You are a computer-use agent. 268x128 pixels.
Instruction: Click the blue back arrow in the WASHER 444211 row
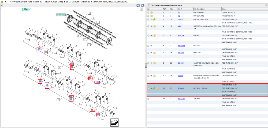151,26
